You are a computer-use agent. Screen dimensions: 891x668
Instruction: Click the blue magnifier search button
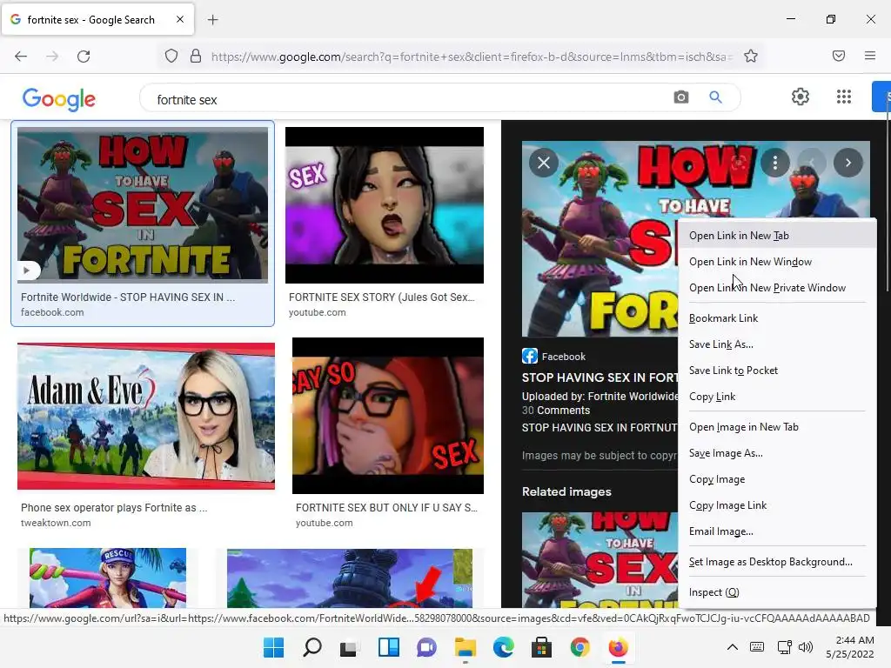(715, 97)
